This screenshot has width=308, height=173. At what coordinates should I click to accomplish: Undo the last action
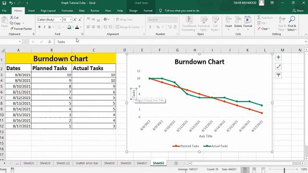tap(11, 3)
